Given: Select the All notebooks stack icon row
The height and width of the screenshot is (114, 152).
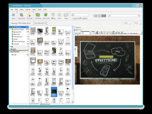Looking at the screenshot, I should 19,27.
